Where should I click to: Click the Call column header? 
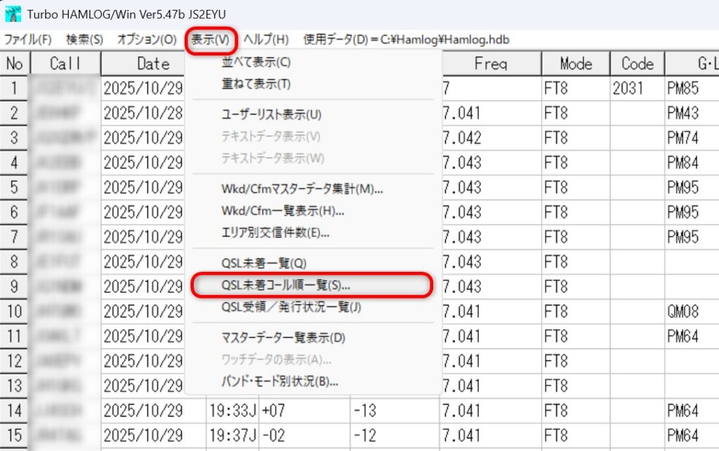click(x=65, y=64)
